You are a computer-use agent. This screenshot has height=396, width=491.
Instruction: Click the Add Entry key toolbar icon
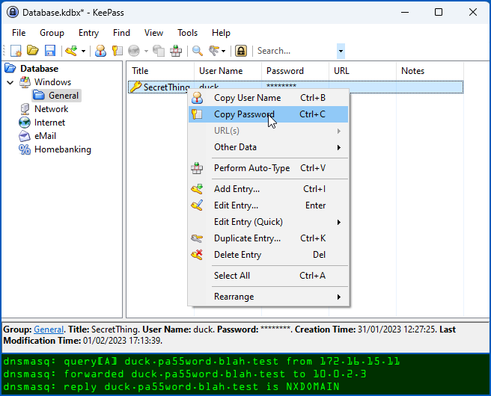71,51
